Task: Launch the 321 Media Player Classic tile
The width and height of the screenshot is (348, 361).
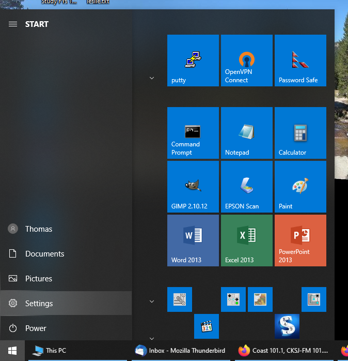Action: (x=207, y=326)
